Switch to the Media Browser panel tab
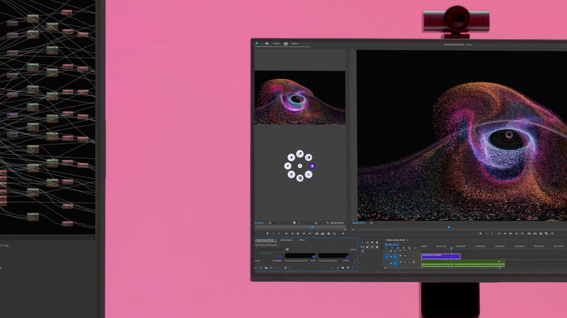The height and width of the screenshot is (318, 567). (287, 240)
